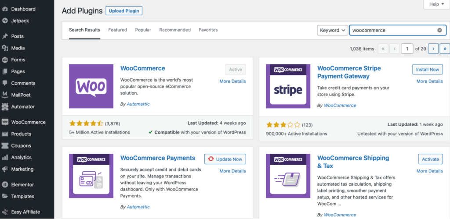Click the Templates folder icon
450x219 pixels.
coord(5,196)
